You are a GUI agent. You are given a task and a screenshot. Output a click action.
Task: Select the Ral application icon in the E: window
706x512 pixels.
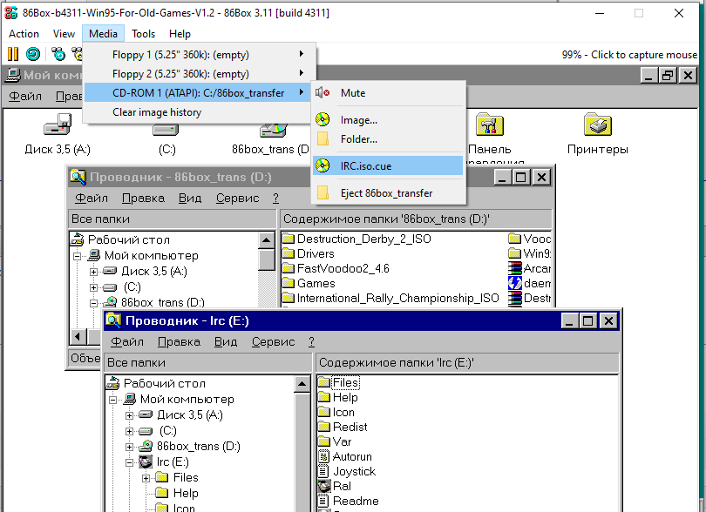[x=324, y=486]
